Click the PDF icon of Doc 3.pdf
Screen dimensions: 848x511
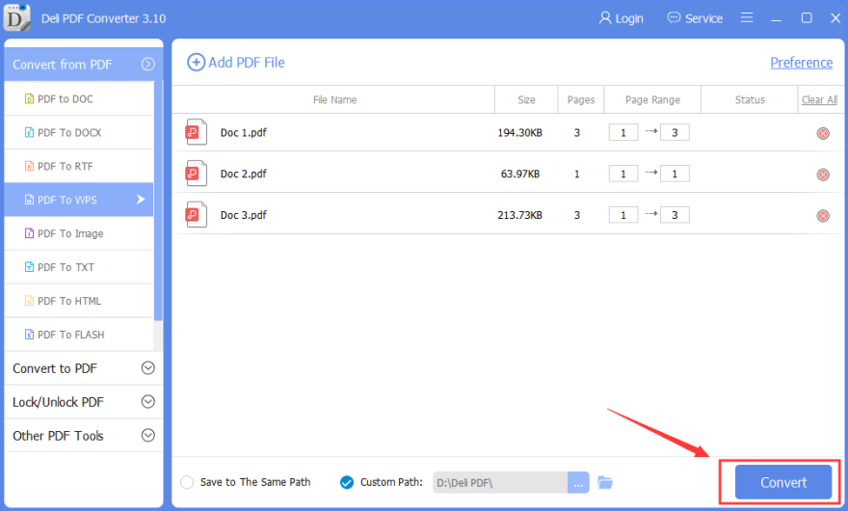click(196, 214)
